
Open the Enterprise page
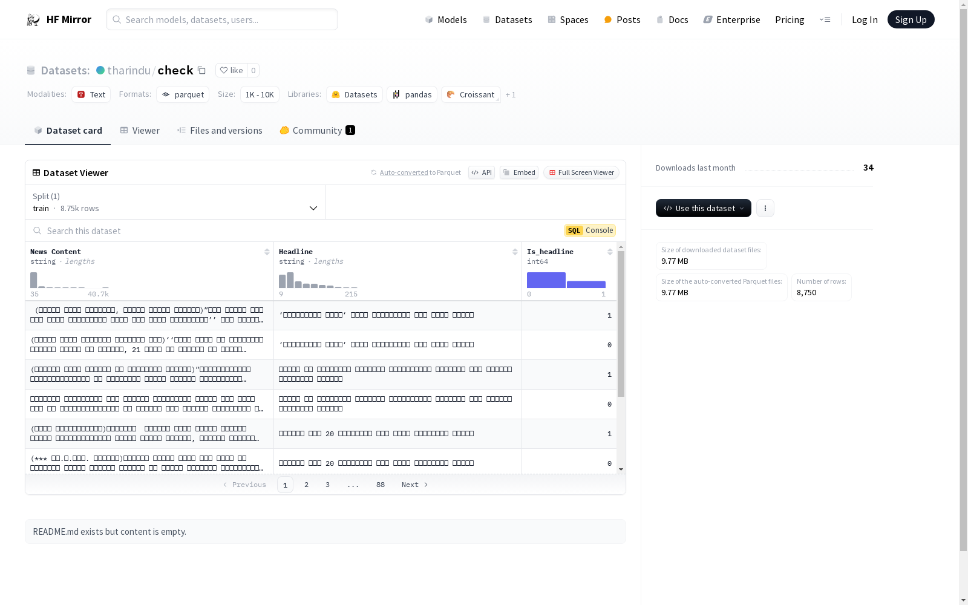pyautogui.click(x=731, y=19)
